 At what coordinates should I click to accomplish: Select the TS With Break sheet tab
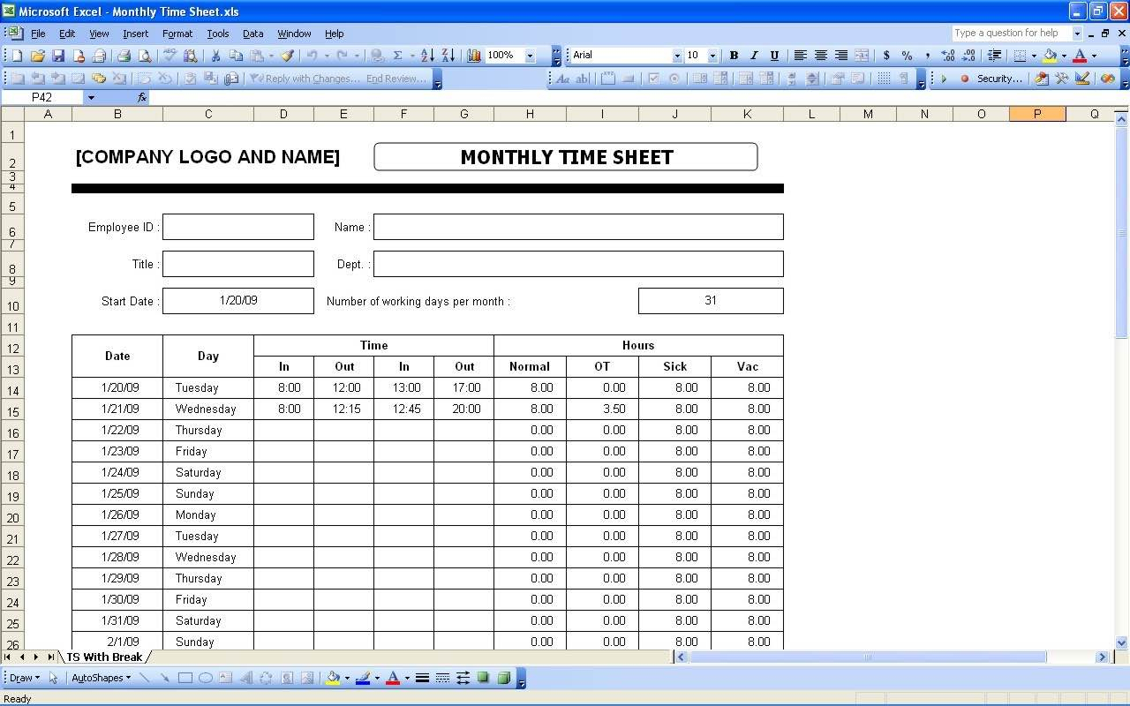point(104,657)
